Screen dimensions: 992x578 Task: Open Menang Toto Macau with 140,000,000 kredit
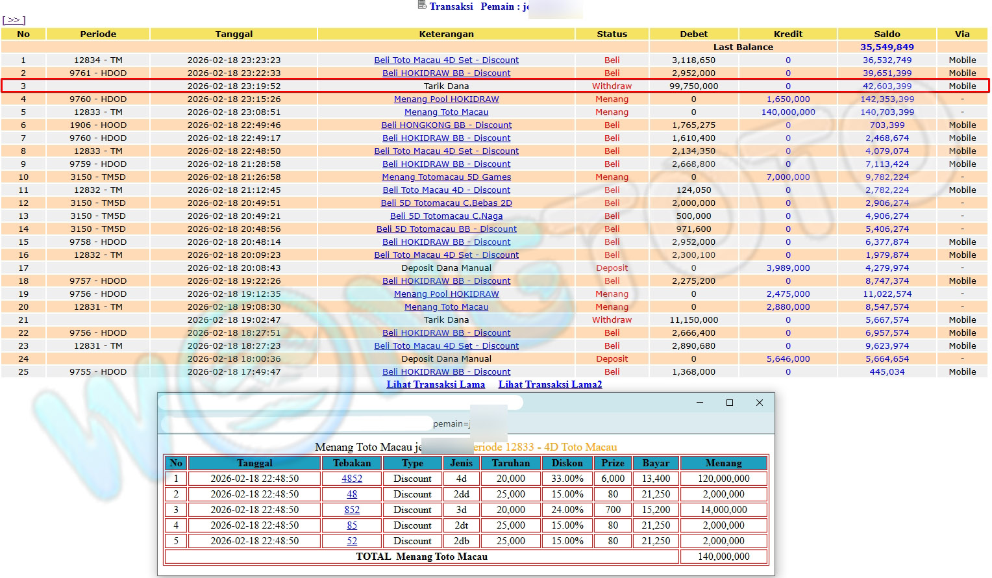coord(446,112)
